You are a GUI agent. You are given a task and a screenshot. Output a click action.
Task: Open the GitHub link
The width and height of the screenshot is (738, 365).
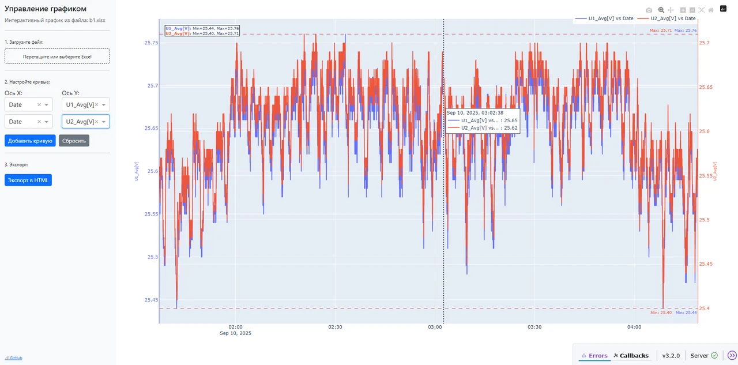pos(13,358)
